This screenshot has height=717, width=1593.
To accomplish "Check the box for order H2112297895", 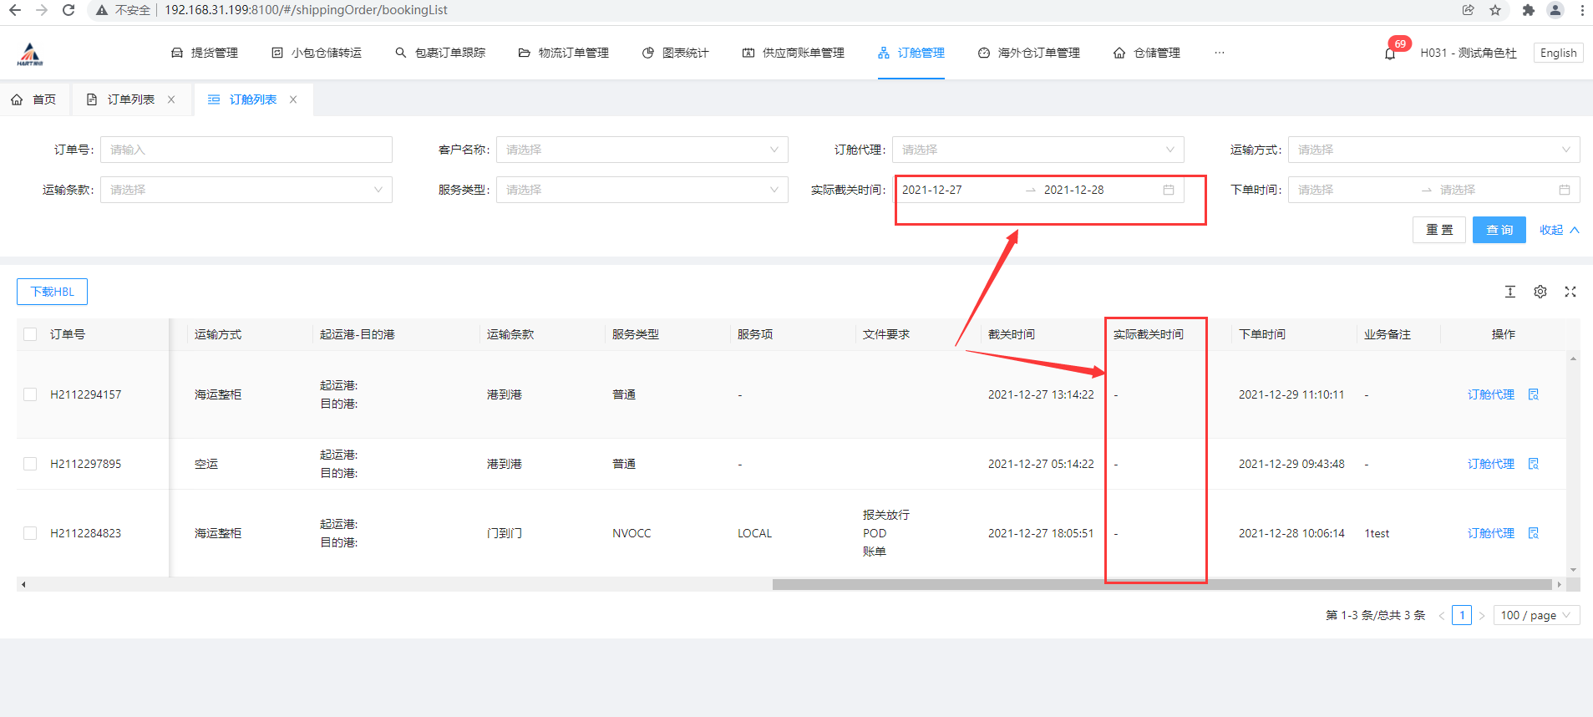I will point(30,464).
